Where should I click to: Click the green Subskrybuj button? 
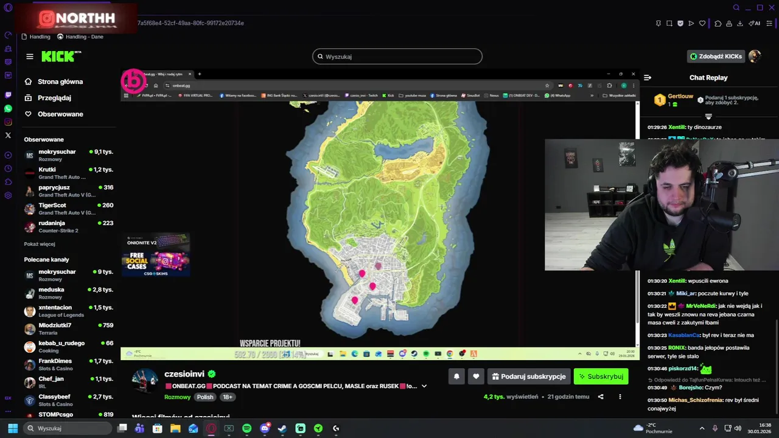[601, 377]
